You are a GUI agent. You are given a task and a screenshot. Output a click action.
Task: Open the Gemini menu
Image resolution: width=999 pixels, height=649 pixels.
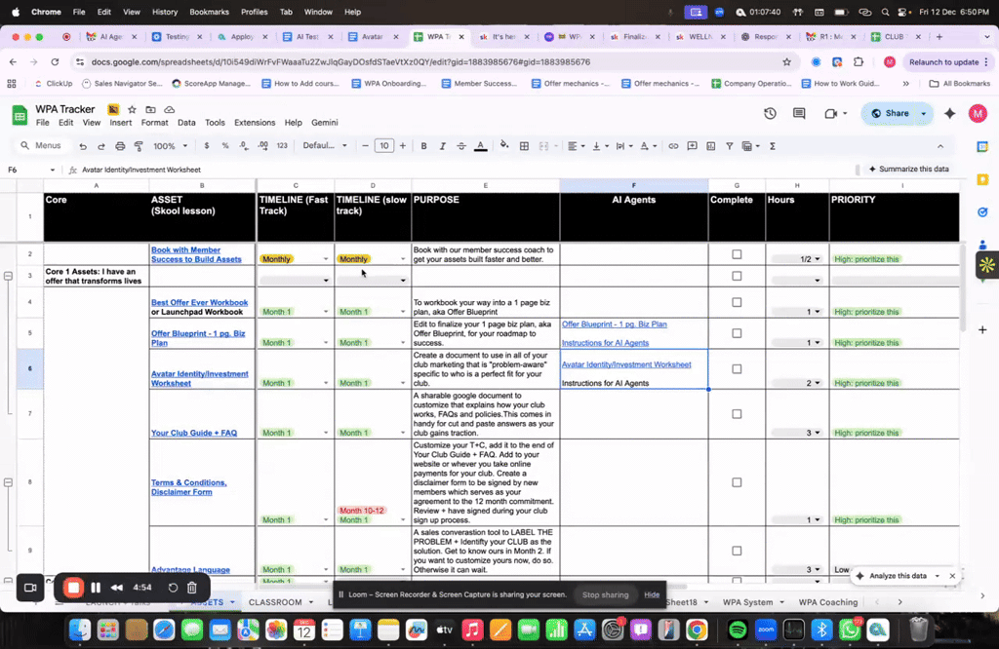(324, 123)
